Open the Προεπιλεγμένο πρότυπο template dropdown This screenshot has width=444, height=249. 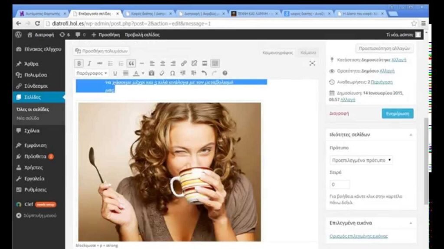point(361,160)
